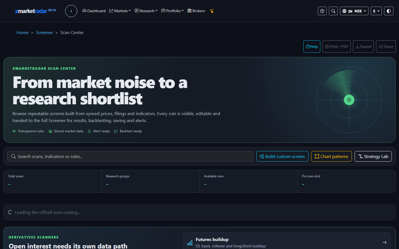Go to the Dashboard page
Image resolution: width=399 pixels, height=249 pixels.
[x=94, y=11]
